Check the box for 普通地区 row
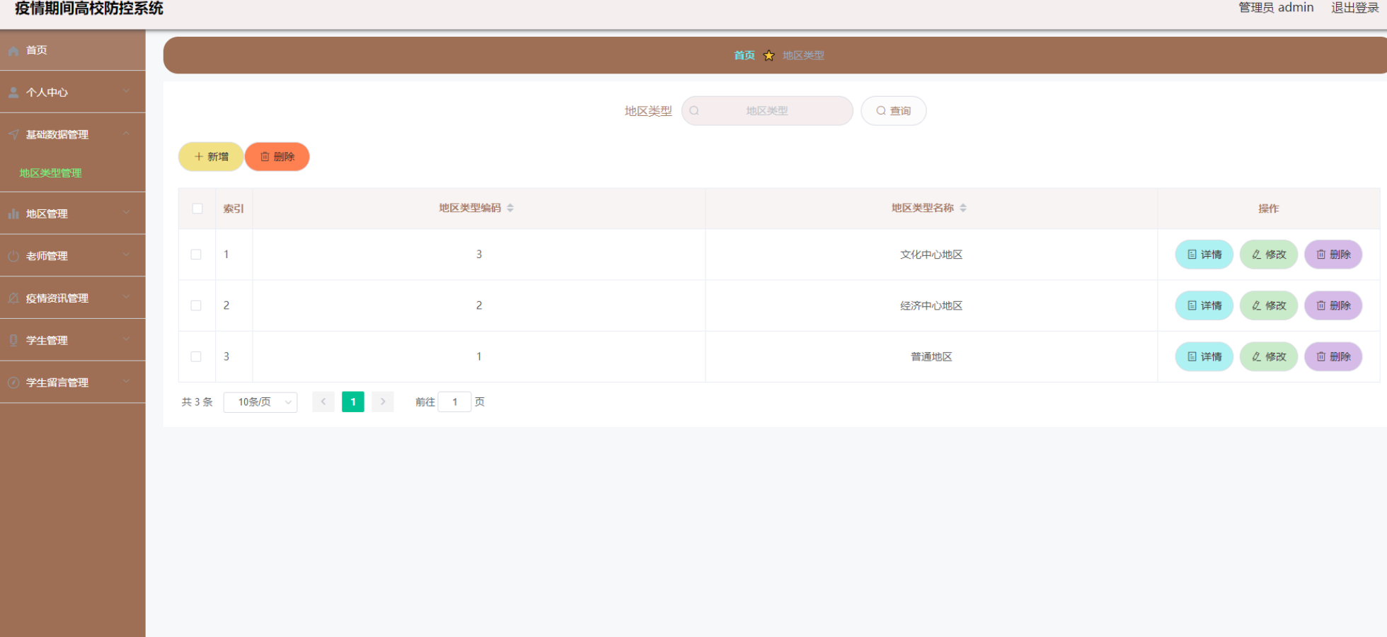The height and width of the screenshot is (637, 1387). (x=196, y=356)
